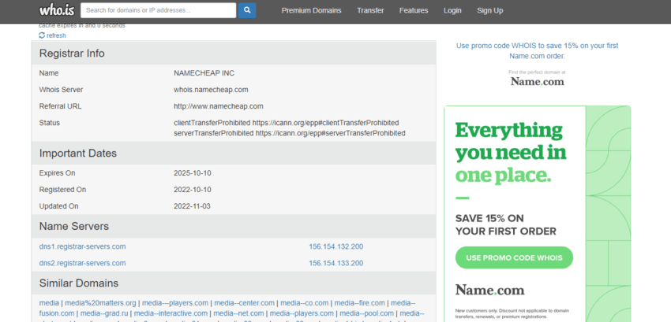Select Sign Up in the top navigation
Viewport: 671px width, 322px height.
pos(489,11)
